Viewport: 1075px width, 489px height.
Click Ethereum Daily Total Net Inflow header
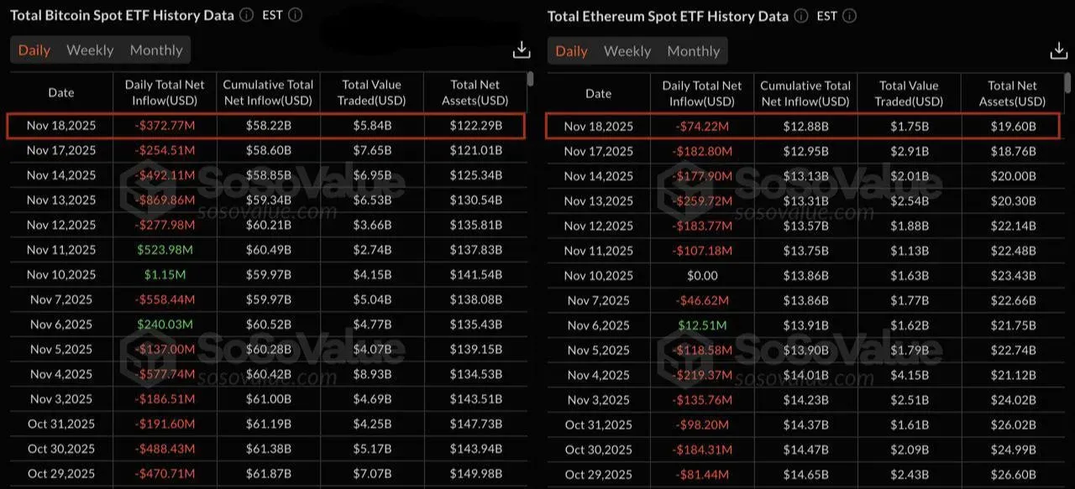(x=702, y=93)
